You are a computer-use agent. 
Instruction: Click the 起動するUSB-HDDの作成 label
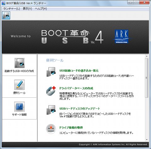tap(19, 71)
